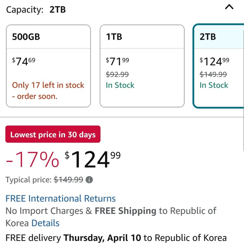This screenshot has width=244, height=244.
Task: Click the large $124.99 main price
Action: point(92,159)
